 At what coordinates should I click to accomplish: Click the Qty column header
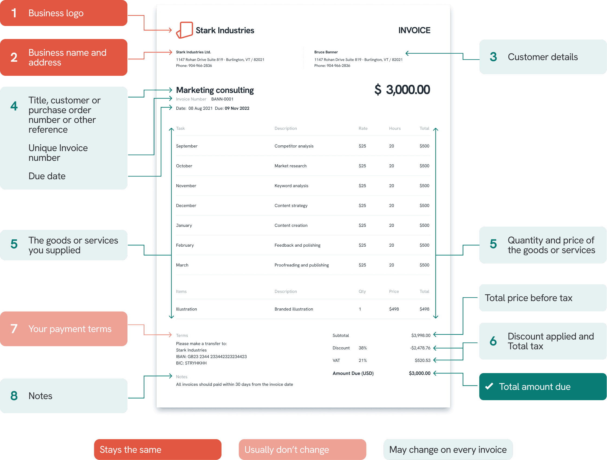362,291
